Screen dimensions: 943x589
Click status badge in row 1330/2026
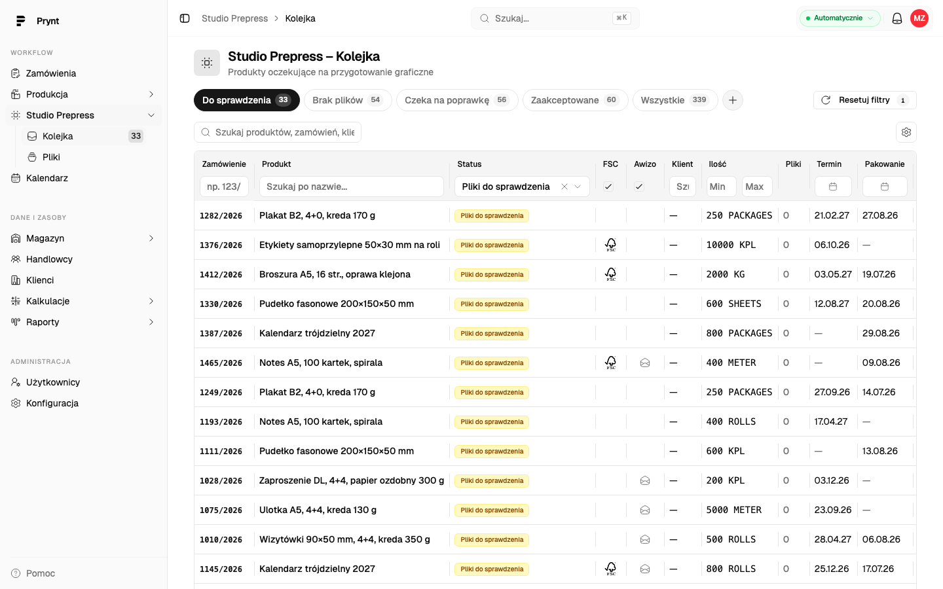click(492, 304)
